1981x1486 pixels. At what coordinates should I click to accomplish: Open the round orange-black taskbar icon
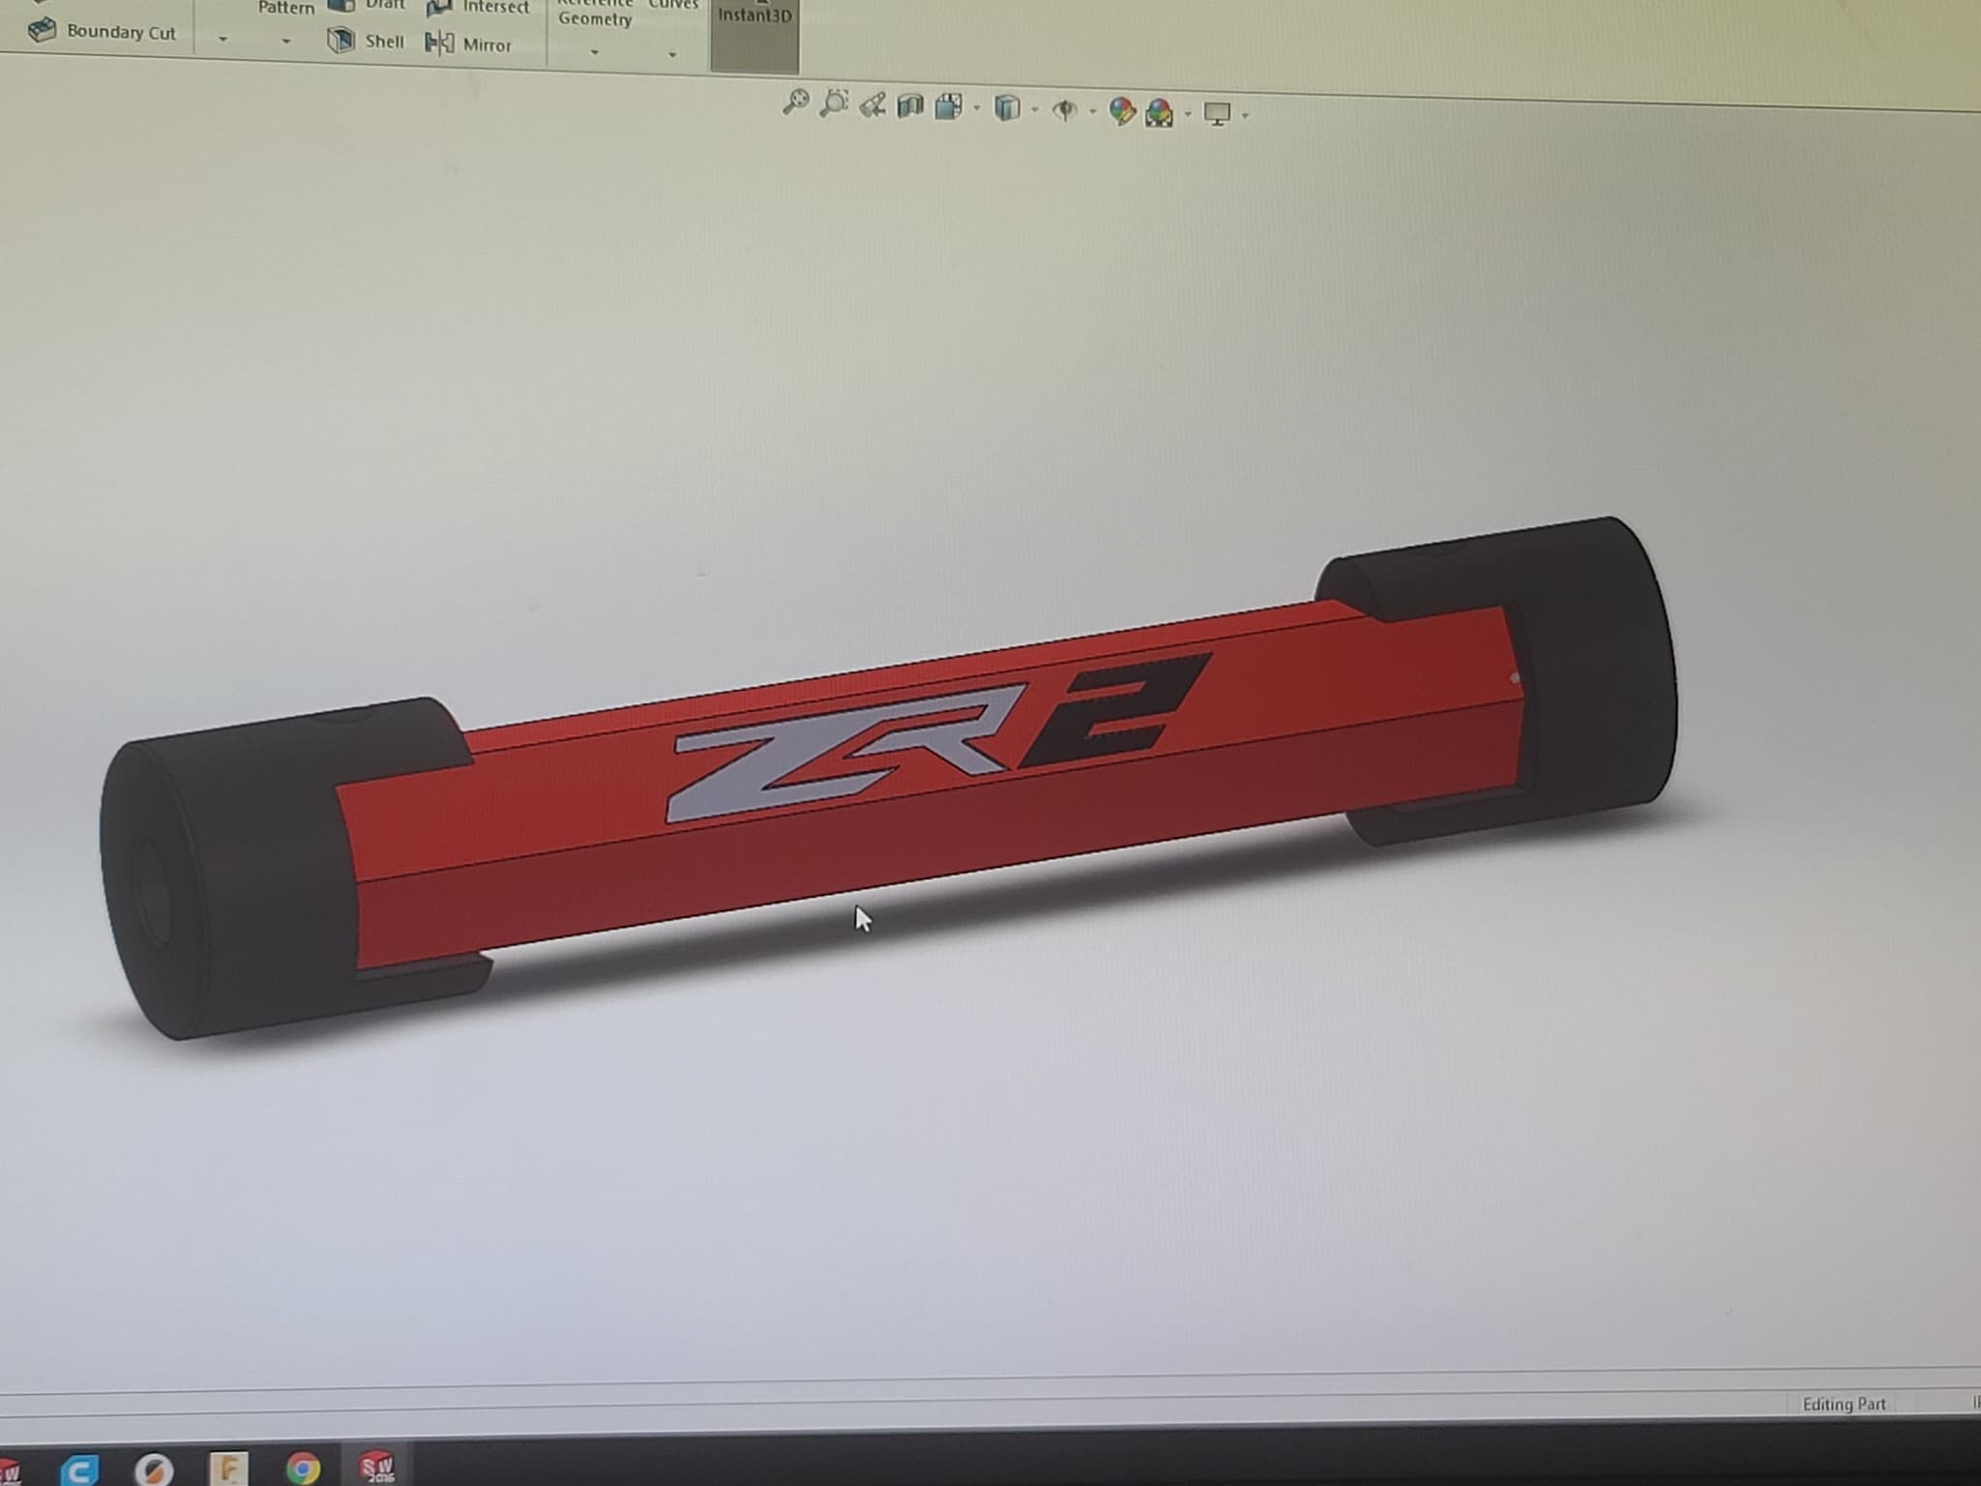click(x=153, y=1470)
